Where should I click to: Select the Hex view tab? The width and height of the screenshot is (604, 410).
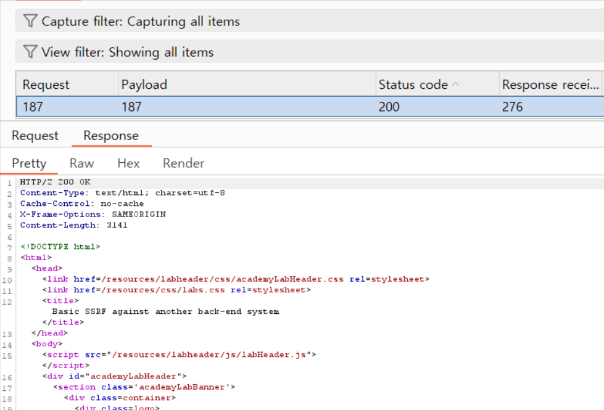(128, 163)
